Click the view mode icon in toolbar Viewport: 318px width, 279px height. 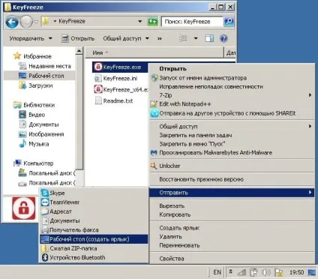point(183,38)
